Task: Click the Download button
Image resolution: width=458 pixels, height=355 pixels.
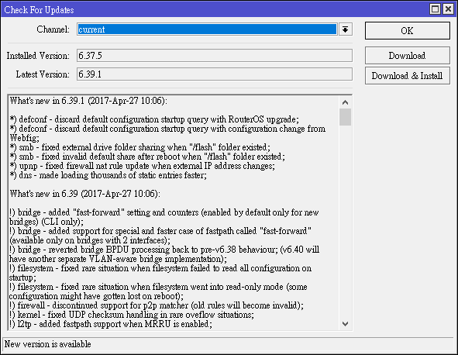Action: 407,56
